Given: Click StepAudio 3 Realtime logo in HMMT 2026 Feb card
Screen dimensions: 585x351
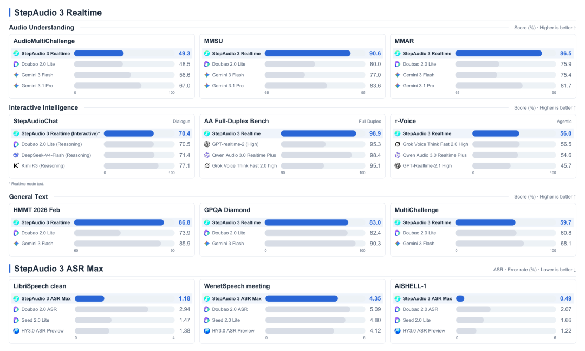Looking at the screenshot, I should coord(16,222).
